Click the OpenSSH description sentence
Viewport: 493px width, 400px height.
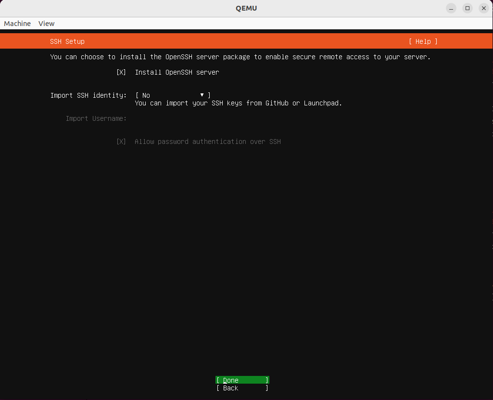[240, 57]
